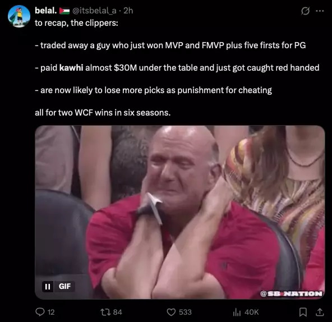Click the 84 reposts count
Image resolution: width=332 pixels, height=322 pixels.
(x=118, y=312)
